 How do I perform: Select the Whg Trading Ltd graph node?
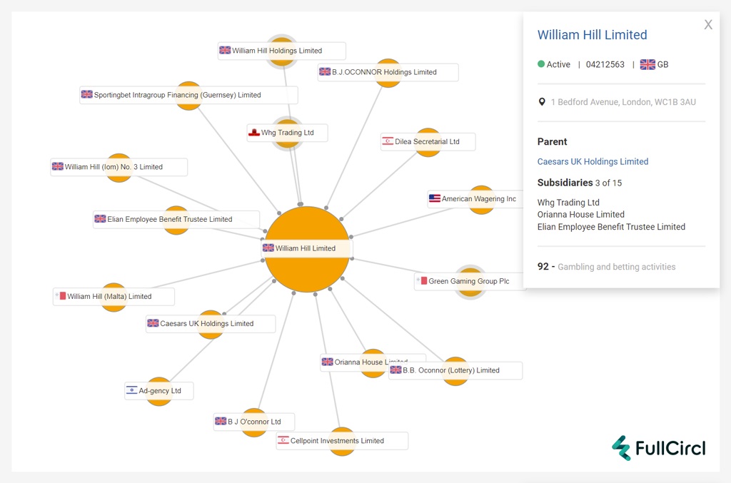point(287,133)
